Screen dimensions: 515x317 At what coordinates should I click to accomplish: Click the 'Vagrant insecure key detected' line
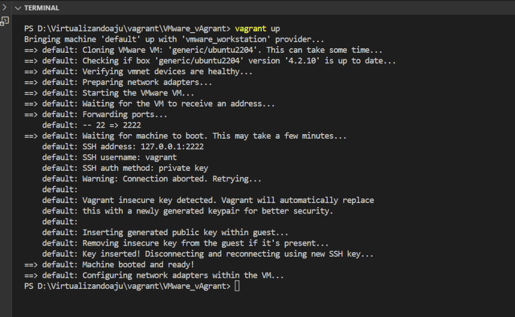[x=228, y=200]
